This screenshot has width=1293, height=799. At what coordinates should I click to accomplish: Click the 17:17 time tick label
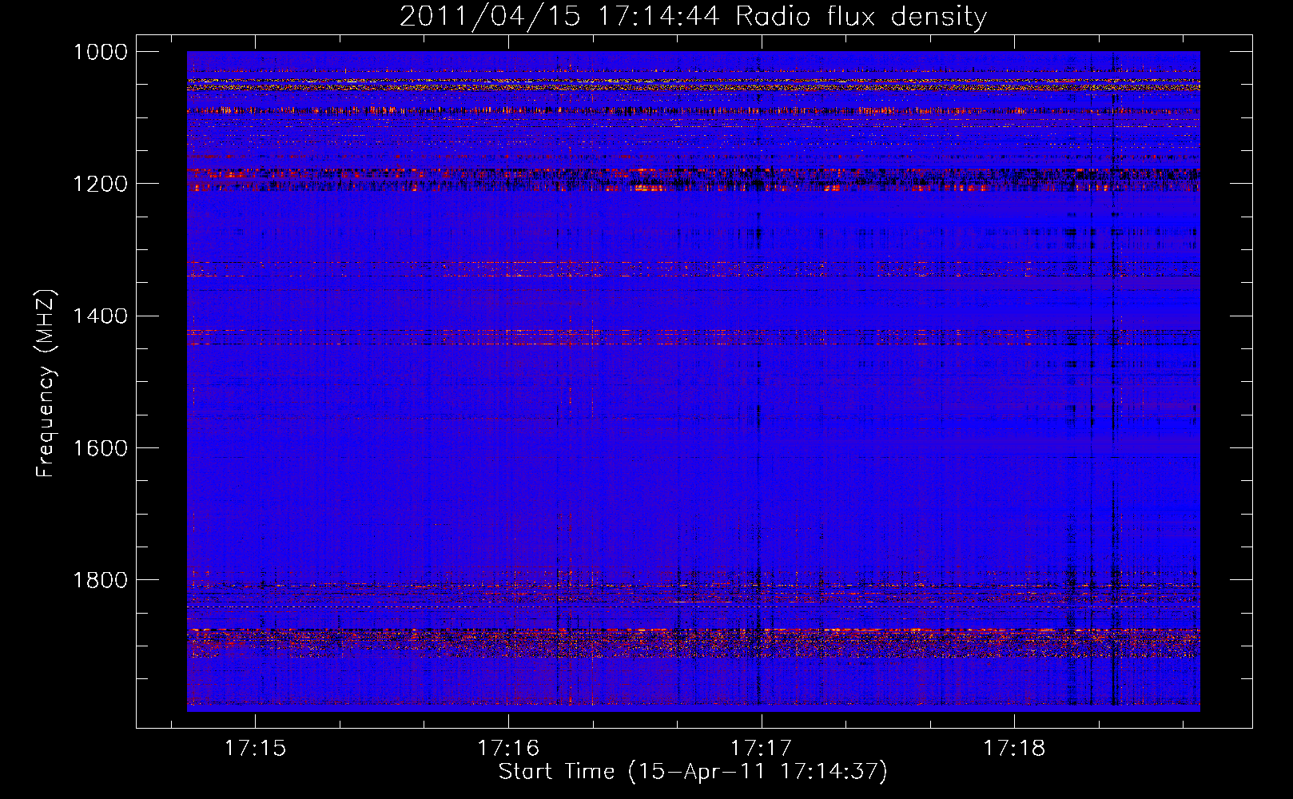pyautogui.click(x=761, y=748)
